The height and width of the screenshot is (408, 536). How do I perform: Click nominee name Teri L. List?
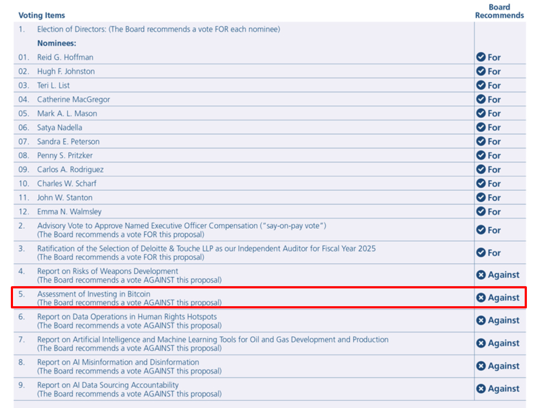tap(53, 85)
